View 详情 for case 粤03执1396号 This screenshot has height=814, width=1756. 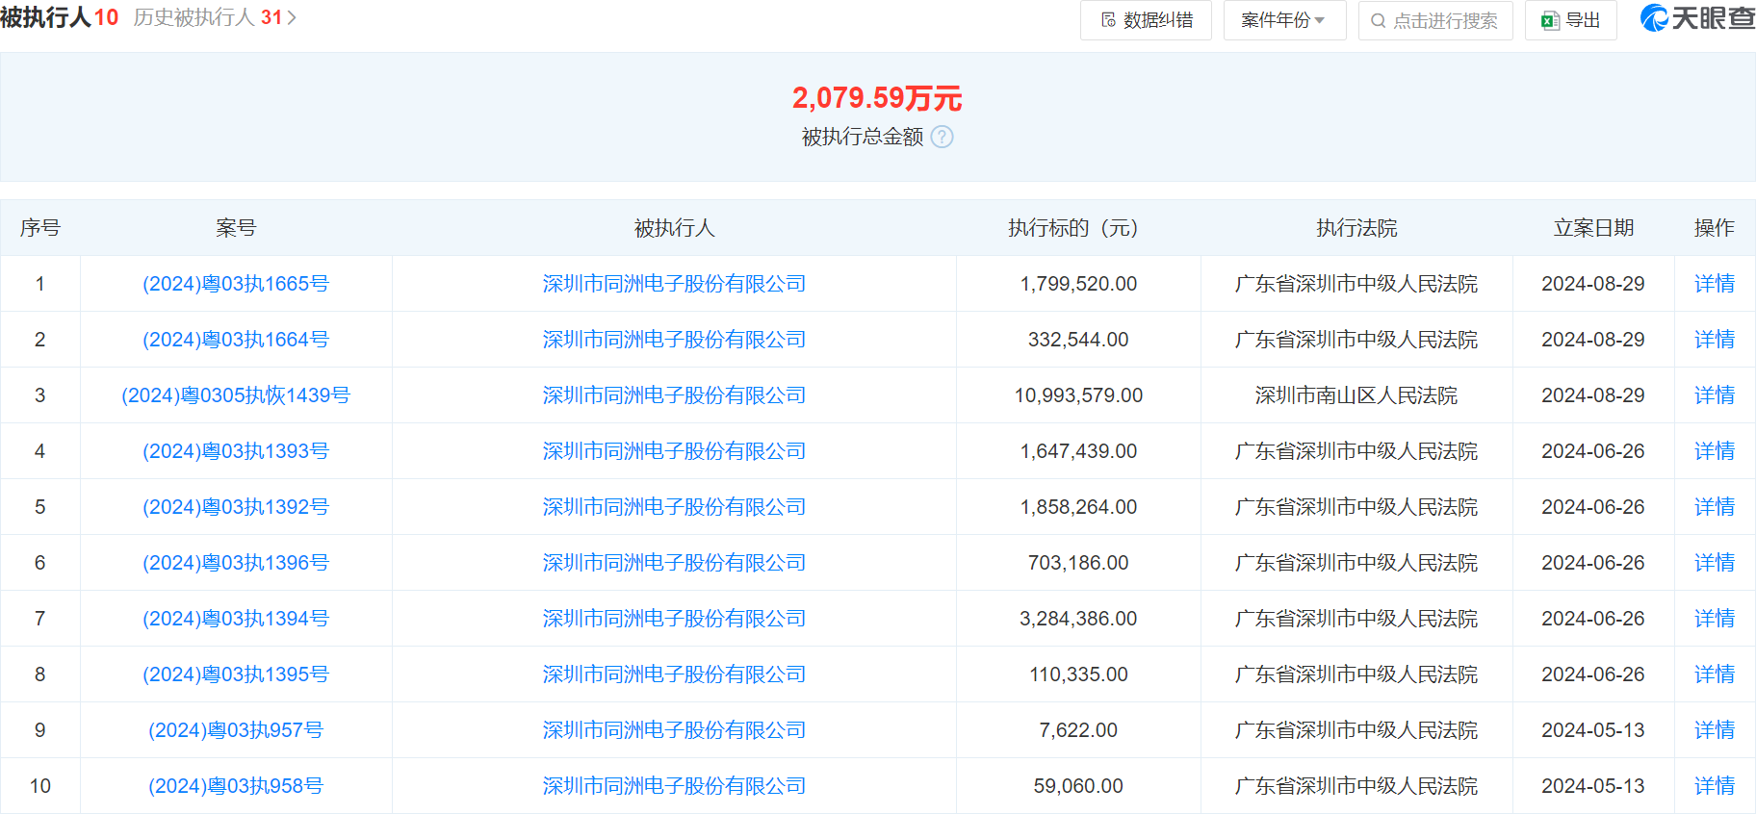pos(1715,563)
